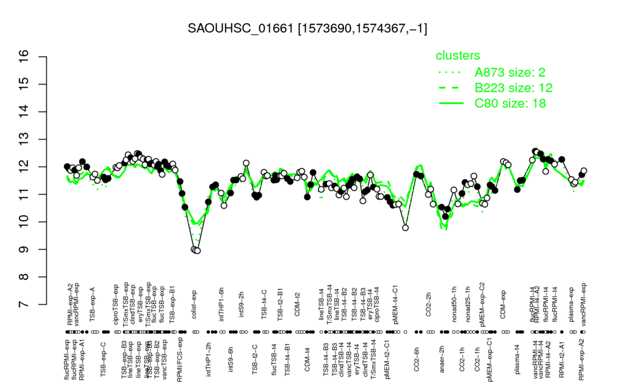This screenshot has width=620, height=387.
Task: Click y-axis tick label 12
Action: [x=24, y=167]
